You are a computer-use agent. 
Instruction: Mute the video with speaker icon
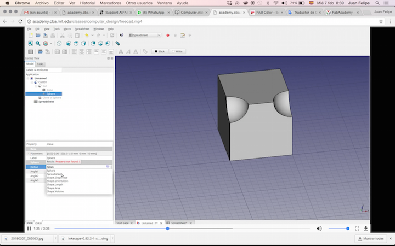tap(319, 229)
